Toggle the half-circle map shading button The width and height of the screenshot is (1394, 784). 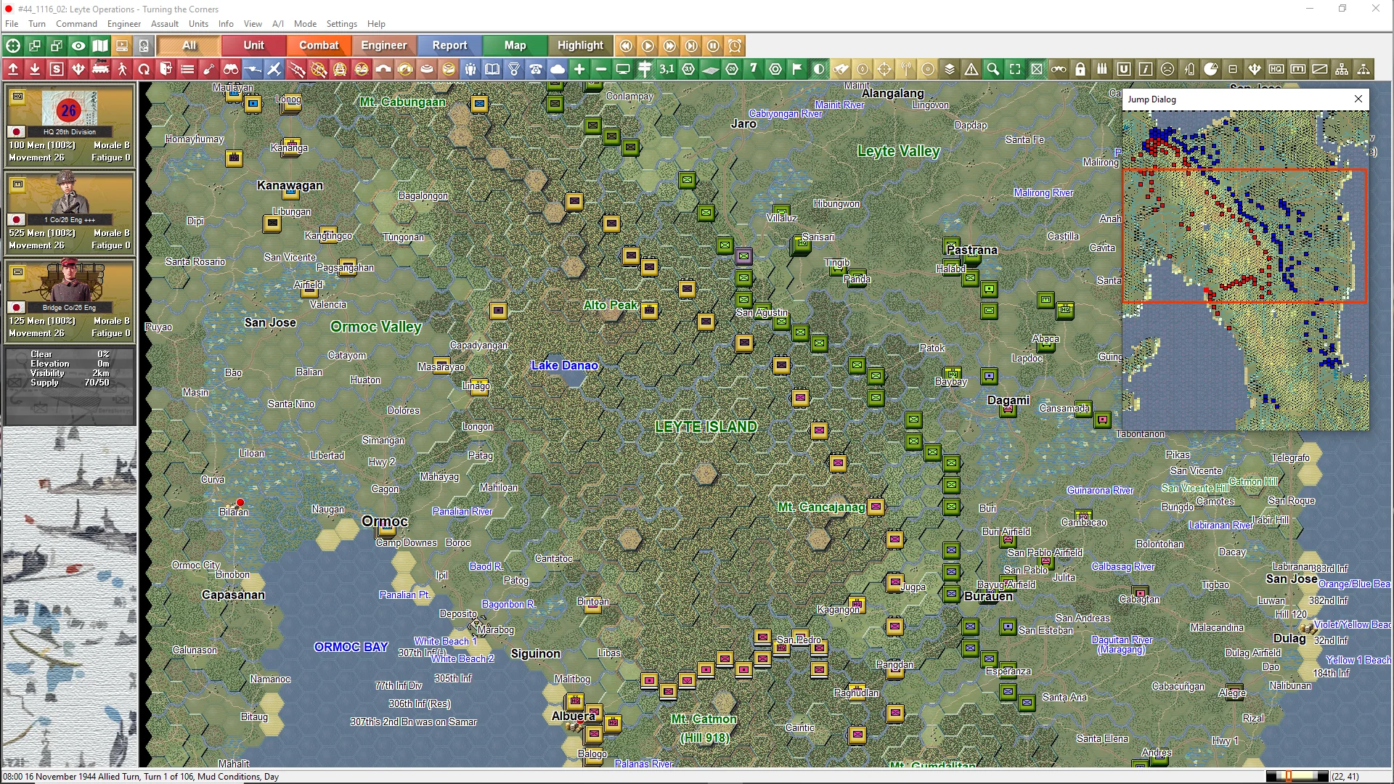pos(819,70)
